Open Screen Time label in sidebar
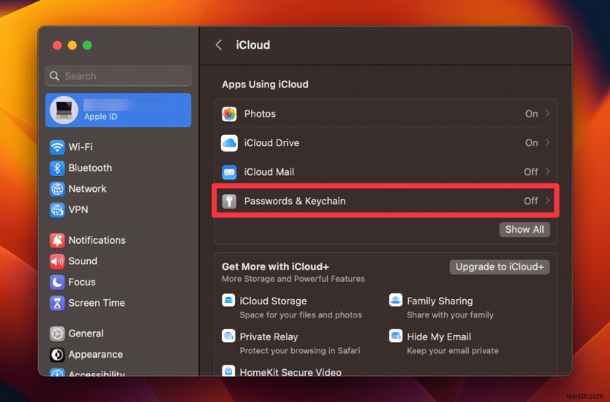Viewport: 610px width, 402px height. pyautogui.click(x=97, y=303)
